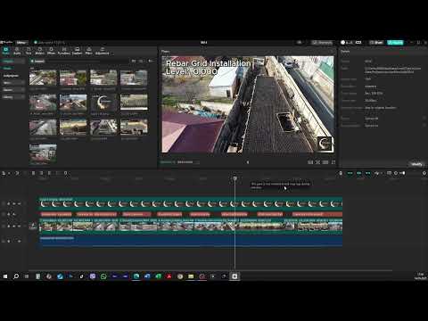This screenshot has height=321, width=428.
Task: Open Windows taskbar search
Action: point(16,276)
